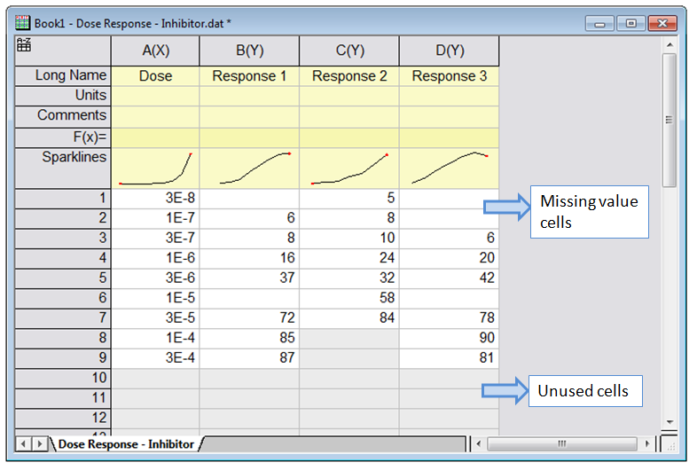Click the Response 1 sparkline graph

click(249, 168)
